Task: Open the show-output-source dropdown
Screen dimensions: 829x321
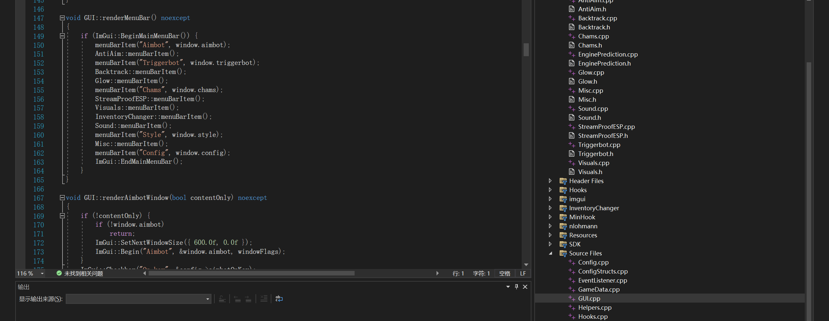Action: (x=207, y=299)
